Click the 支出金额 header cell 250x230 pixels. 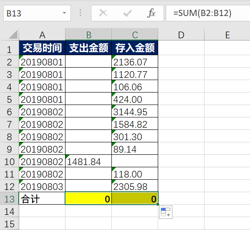click(89, 48)
